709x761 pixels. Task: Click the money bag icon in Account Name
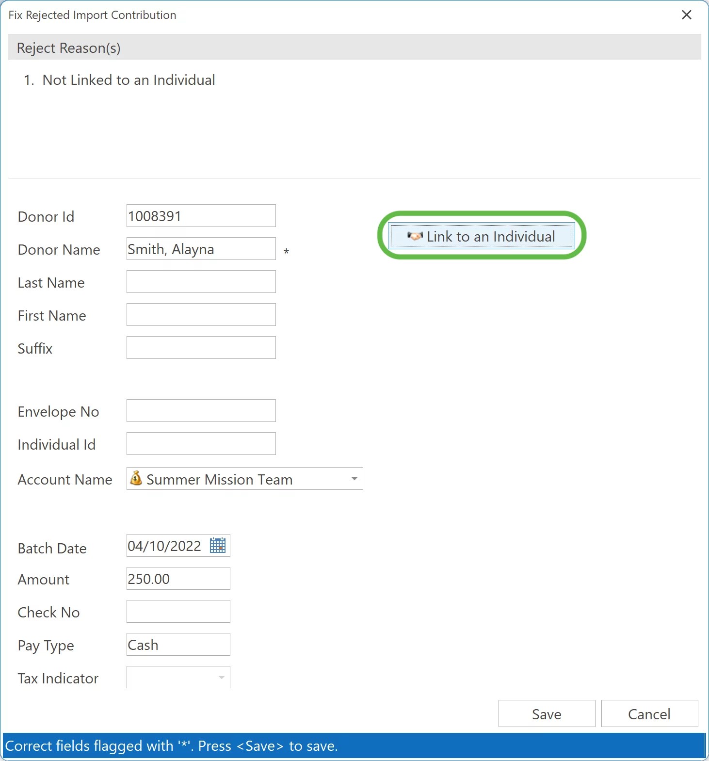(x=136, y=478)
